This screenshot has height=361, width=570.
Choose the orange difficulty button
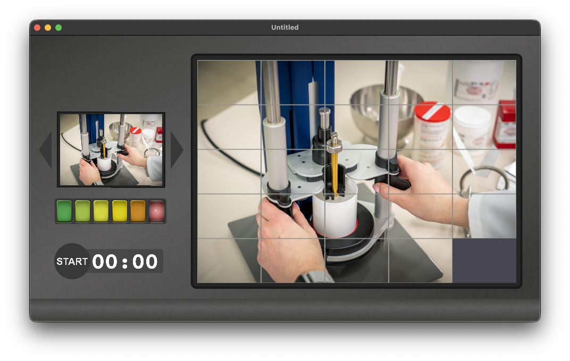tap(138, 211)
